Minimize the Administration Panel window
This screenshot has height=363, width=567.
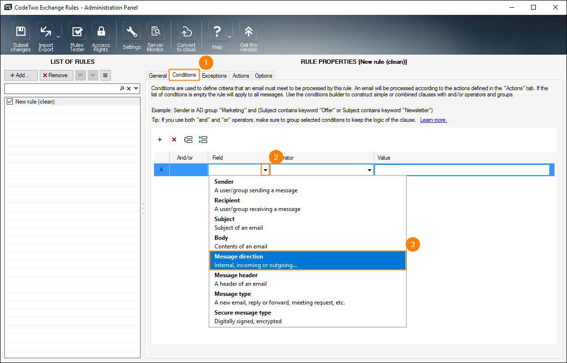tap(512, 7)
